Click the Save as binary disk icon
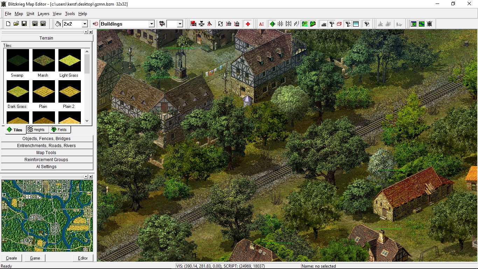Image resolution: width=478 pixels, height=269 pixels. [43, 24]
